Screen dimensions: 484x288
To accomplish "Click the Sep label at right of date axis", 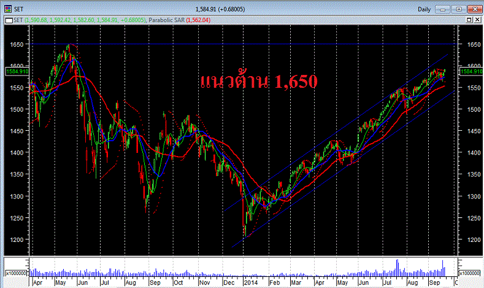I will pyautogui.click(x=434, y=282).
